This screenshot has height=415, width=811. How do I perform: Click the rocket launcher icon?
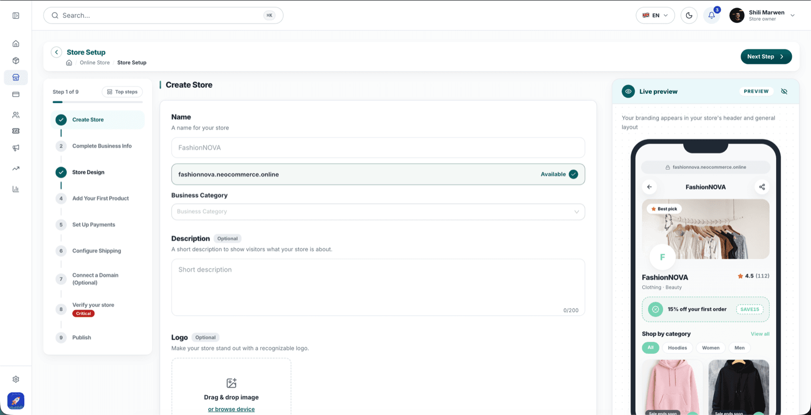[16, 401]
